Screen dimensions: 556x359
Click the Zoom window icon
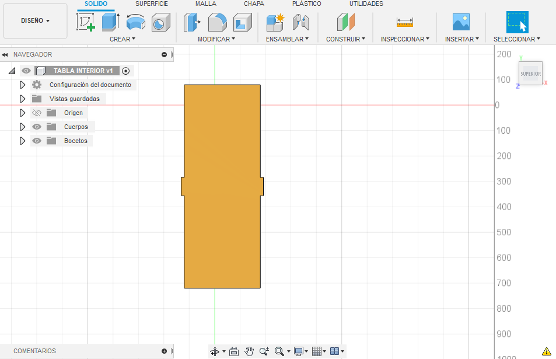(x=264, y=351)
